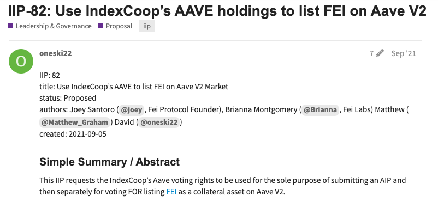Image resolution: width=438 pixels, height=208 pixels.
Task: Click the IIP: 82 line
Action: [50, 76]
